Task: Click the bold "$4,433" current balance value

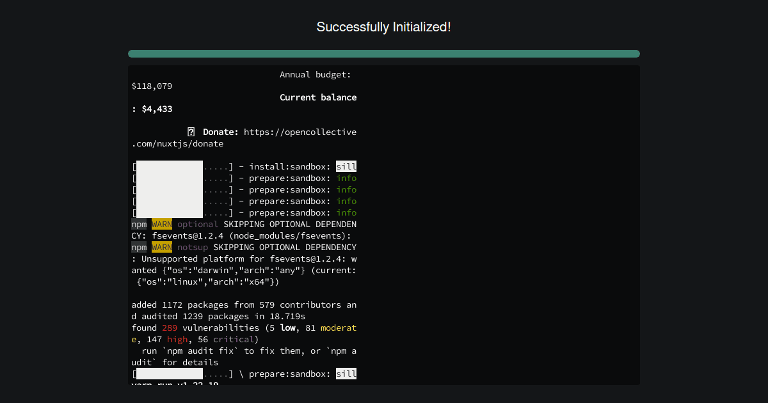Action: tap(156, 109)
